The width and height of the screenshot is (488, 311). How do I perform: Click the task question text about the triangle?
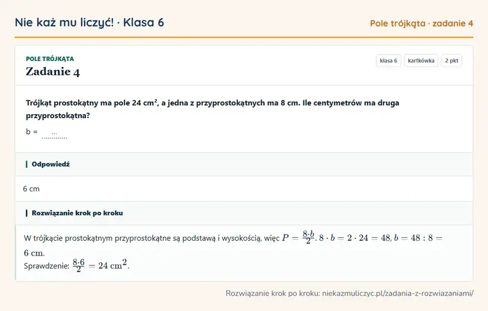[212, 109]
